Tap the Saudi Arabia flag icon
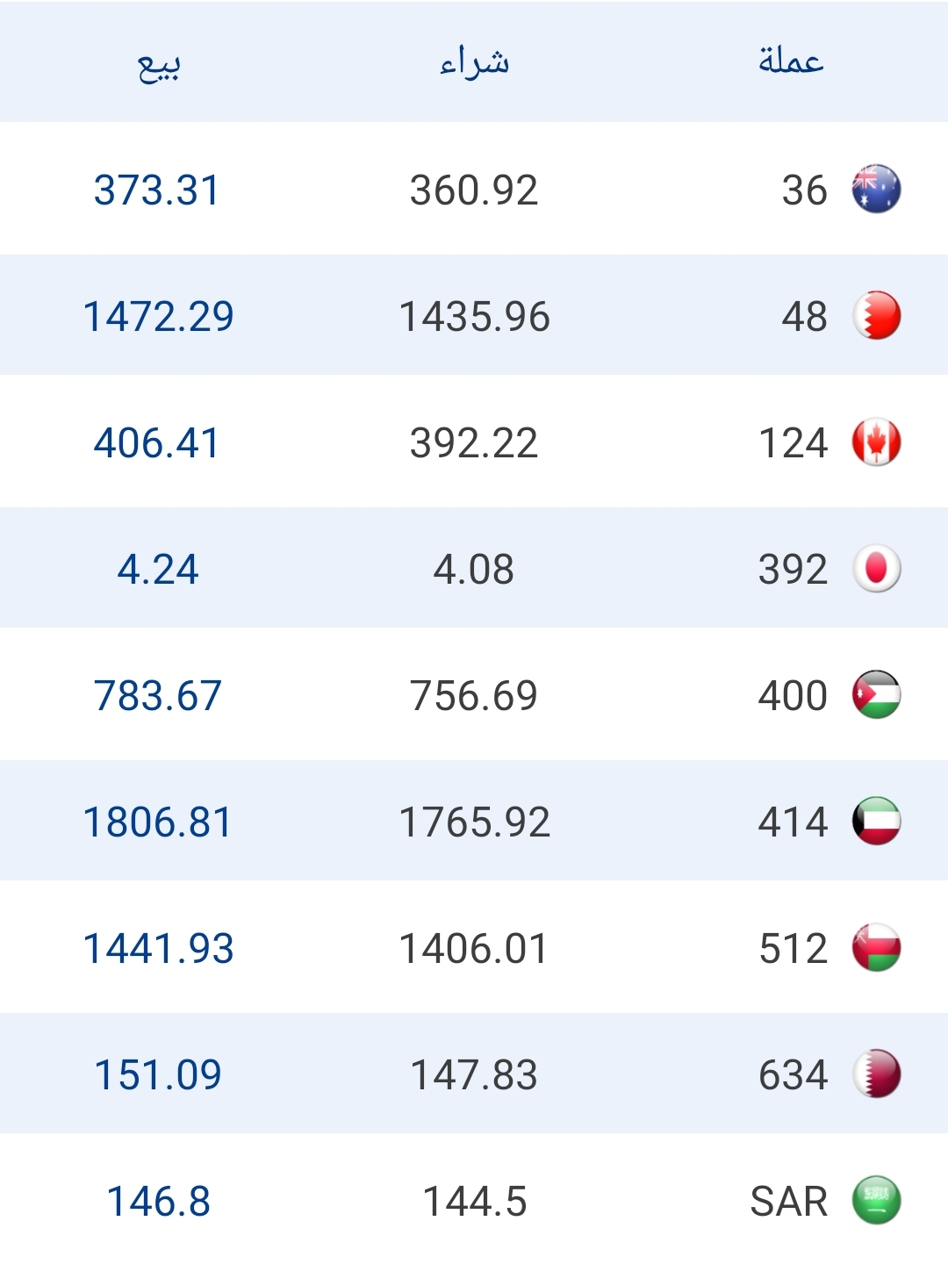The width and height of the screenshot is (948, 1264). [876, 1201]
